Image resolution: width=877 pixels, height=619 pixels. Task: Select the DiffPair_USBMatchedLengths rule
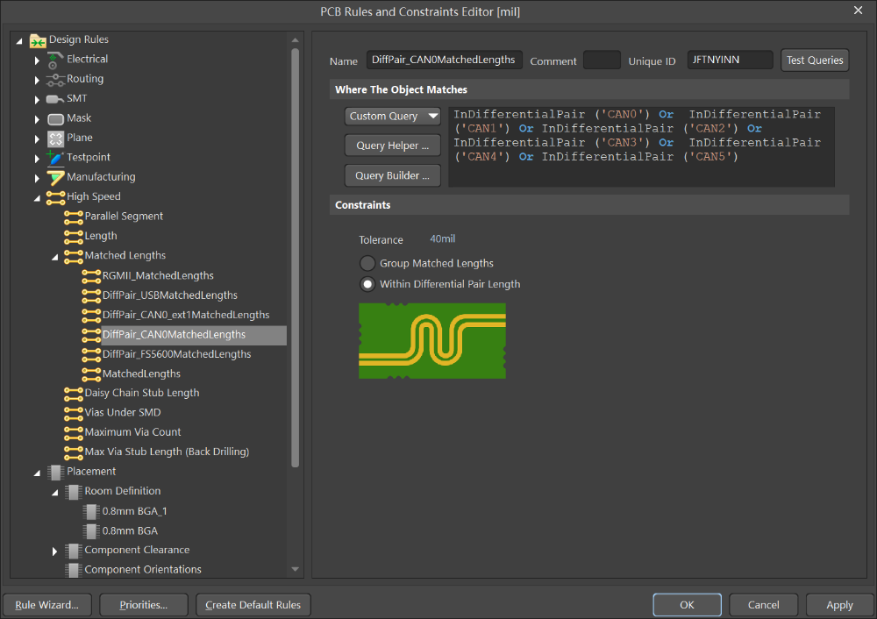point(167,295)
